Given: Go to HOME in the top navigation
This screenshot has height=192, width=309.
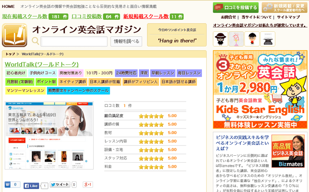Looking at the screenshot, I should 8,6.
